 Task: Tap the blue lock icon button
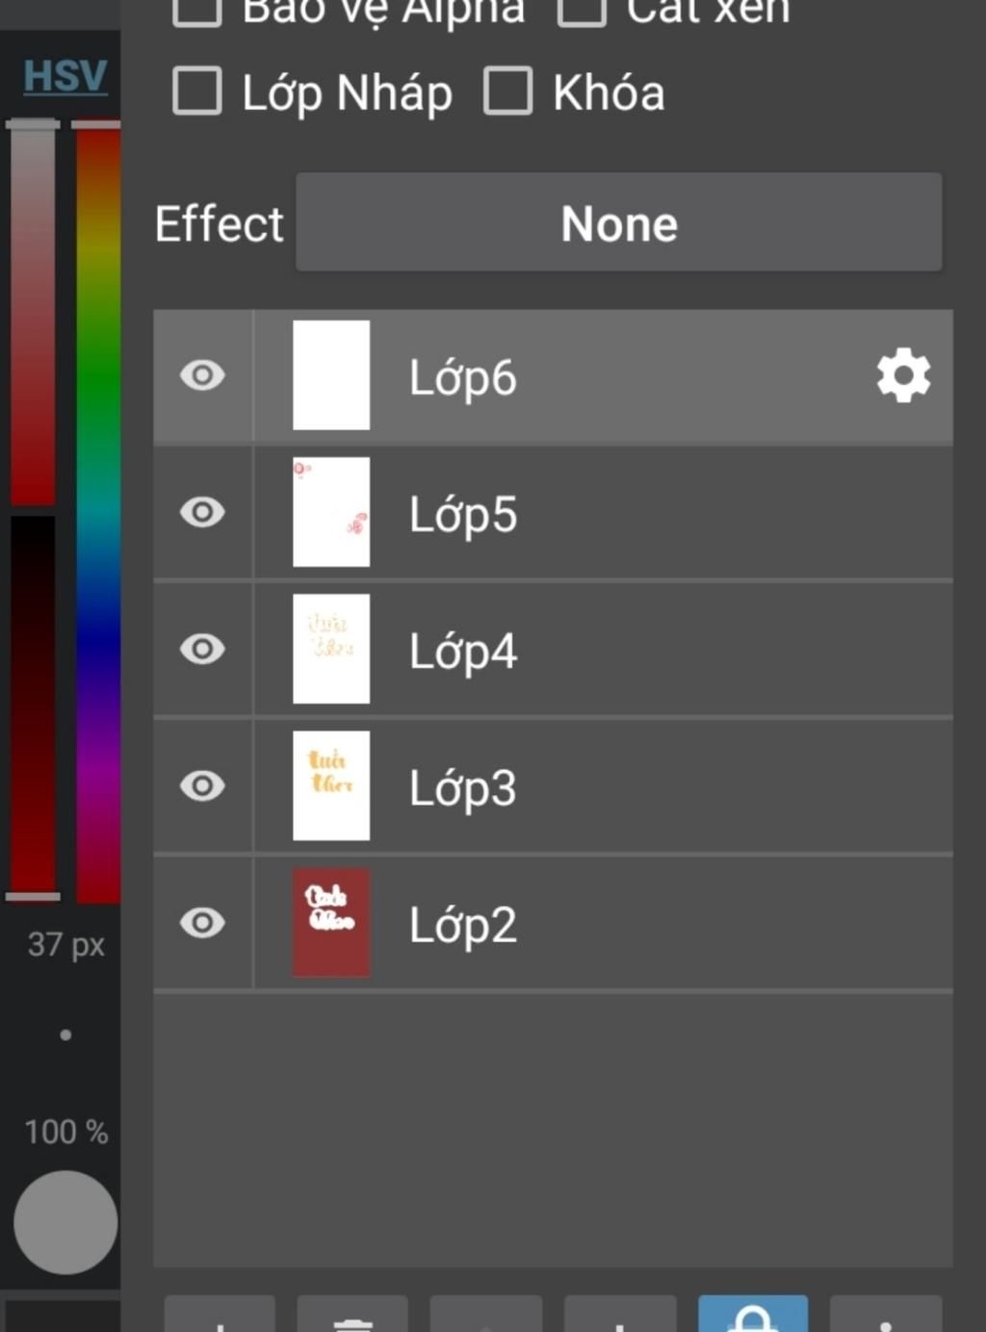753,1315
